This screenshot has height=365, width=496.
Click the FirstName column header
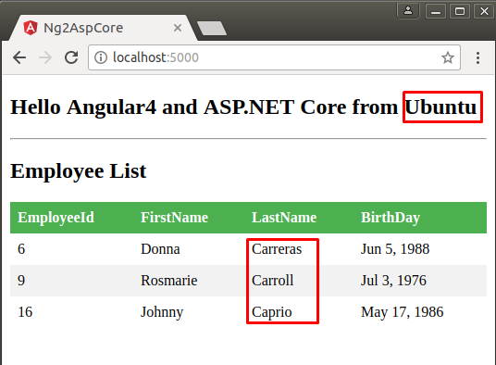[174, 218]
